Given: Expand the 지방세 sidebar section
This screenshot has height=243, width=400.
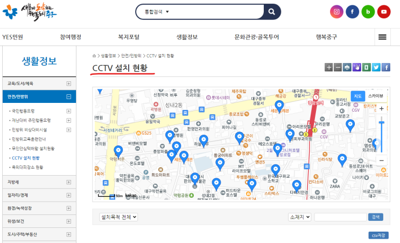Looking at the screenshot, I should point(68,182).
